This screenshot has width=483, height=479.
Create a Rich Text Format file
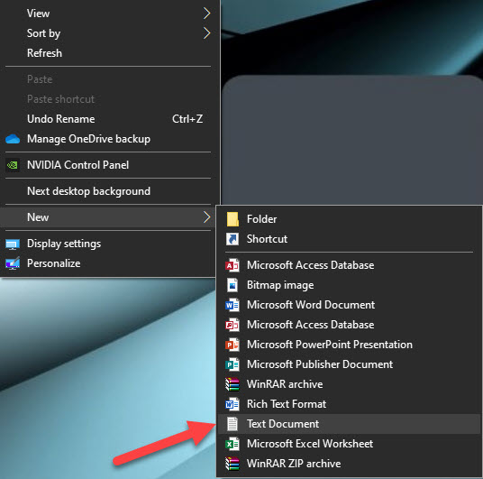tap(349, 404)
